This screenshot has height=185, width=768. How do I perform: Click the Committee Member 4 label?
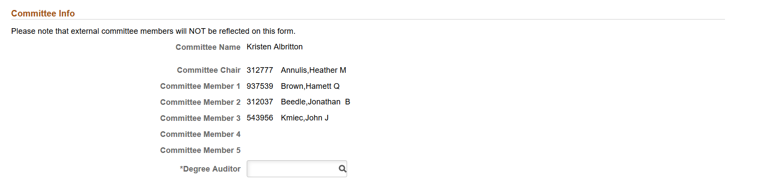[200, 134]
